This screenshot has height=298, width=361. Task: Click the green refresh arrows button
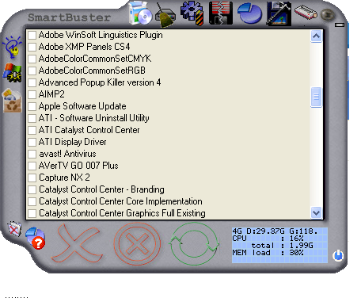click(194, 243)
